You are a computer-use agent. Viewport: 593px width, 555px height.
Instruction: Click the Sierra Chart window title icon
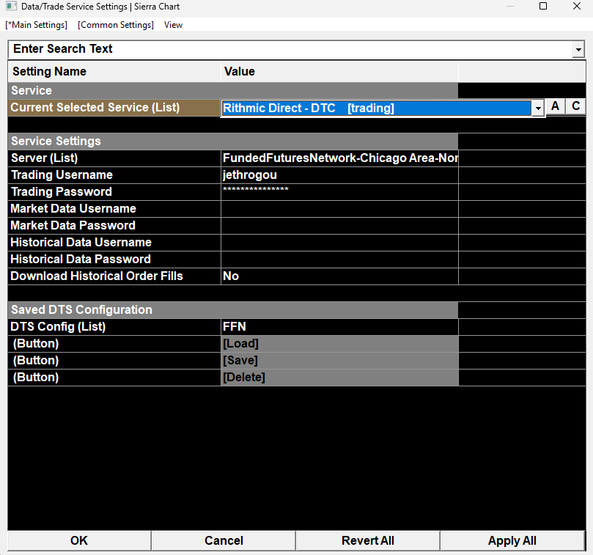[11, 7]
